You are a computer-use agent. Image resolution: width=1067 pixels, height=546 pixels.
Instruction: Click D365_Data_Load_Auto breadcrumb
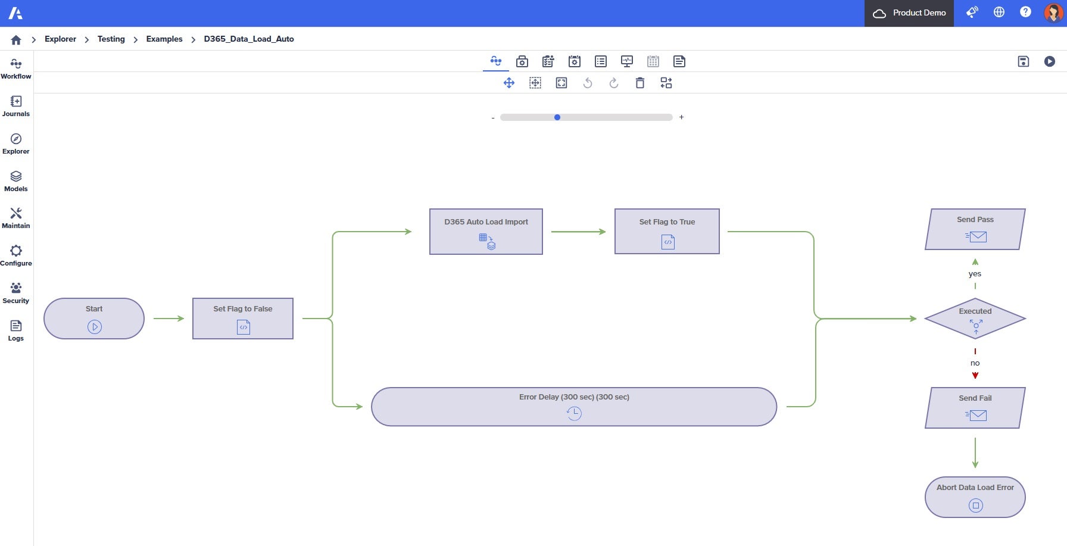249,39
